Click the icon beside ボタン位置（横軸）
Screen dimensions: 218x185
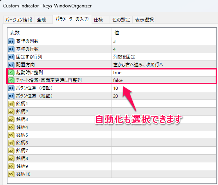click(x=11, y=88)
